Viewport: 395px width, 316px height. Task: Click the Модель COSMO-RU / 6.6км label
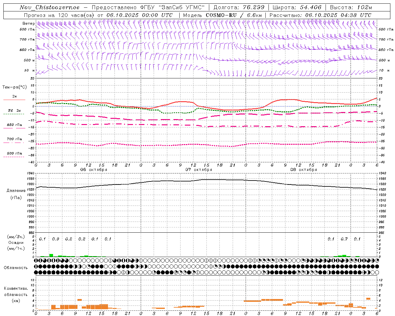pos(222,15)
